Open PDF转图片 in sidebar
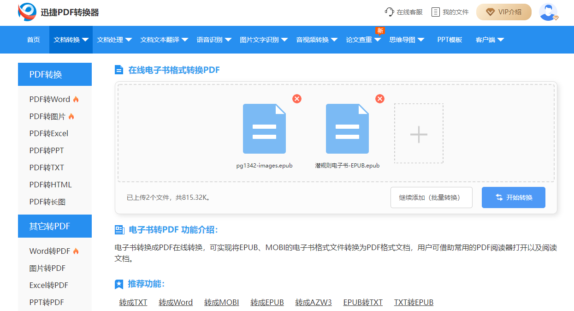574x311 pixels. (x=47, y=116)
